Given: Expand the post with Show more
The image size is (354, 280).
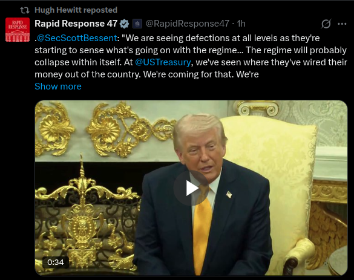Looking at the screenshot, I should 58,86.
